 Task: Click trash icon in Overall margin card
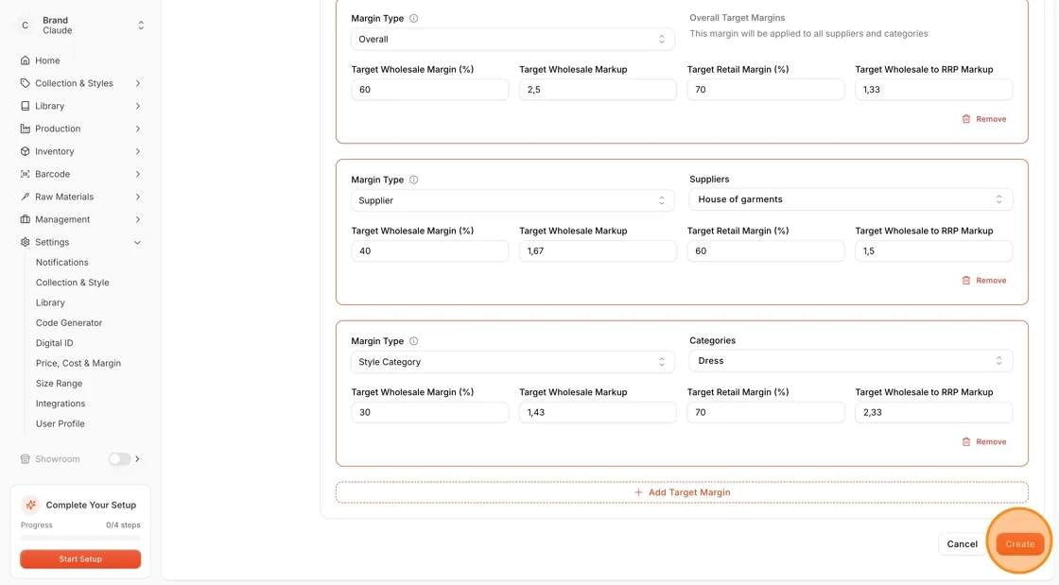coord(965,119)
